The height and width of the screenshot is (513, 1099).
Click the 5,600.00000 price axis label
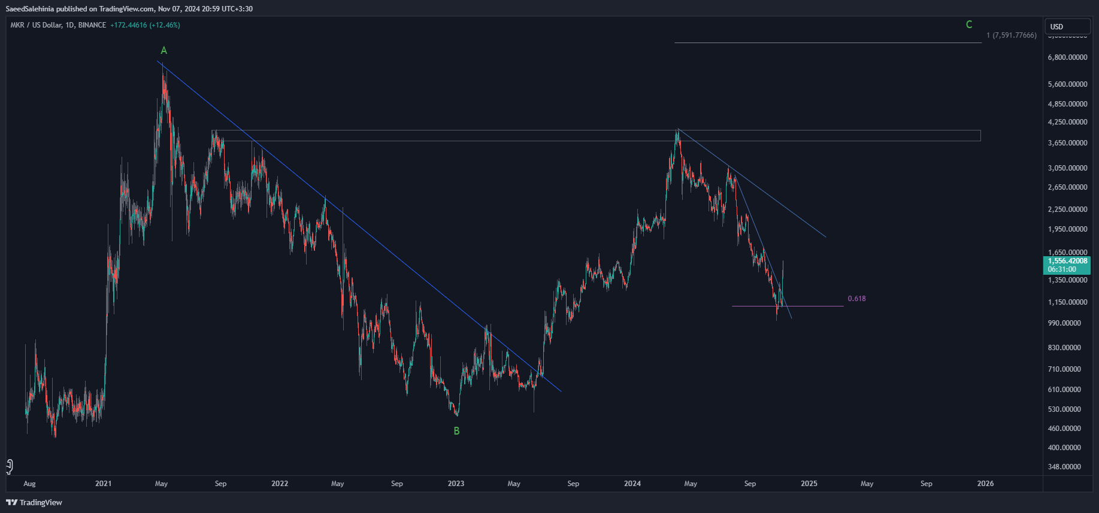[x=1067, y=84]
